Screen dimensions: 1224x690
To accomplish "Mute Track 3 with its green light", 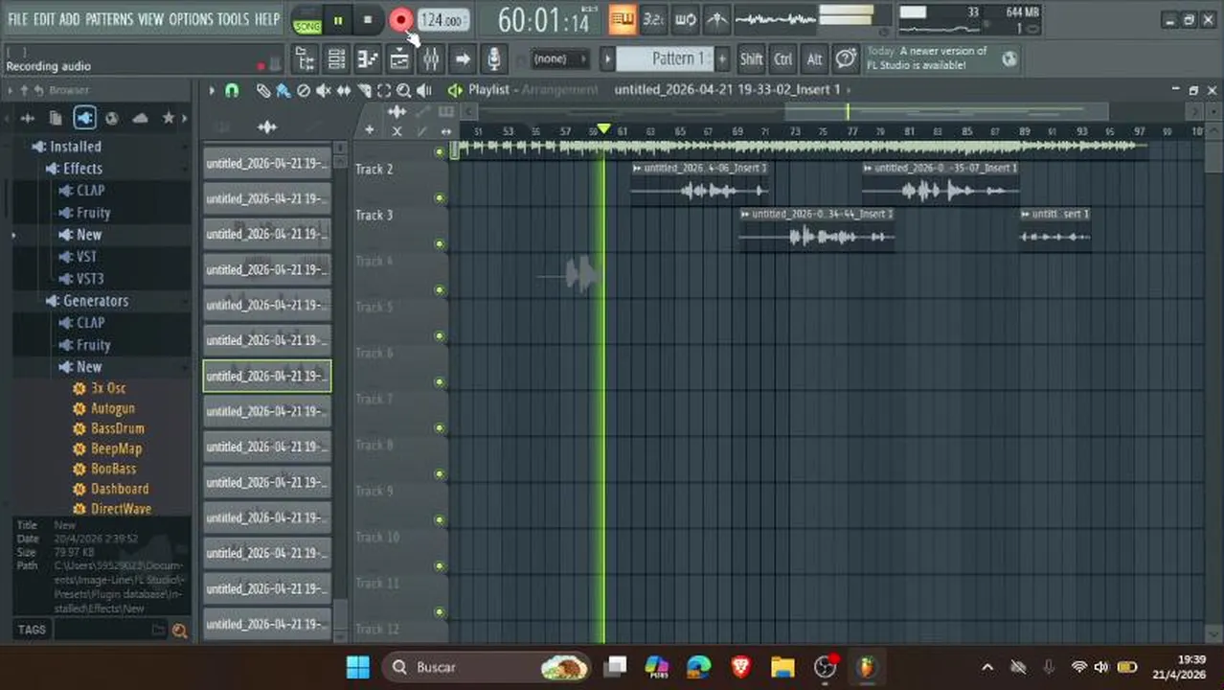I will 440,244.
